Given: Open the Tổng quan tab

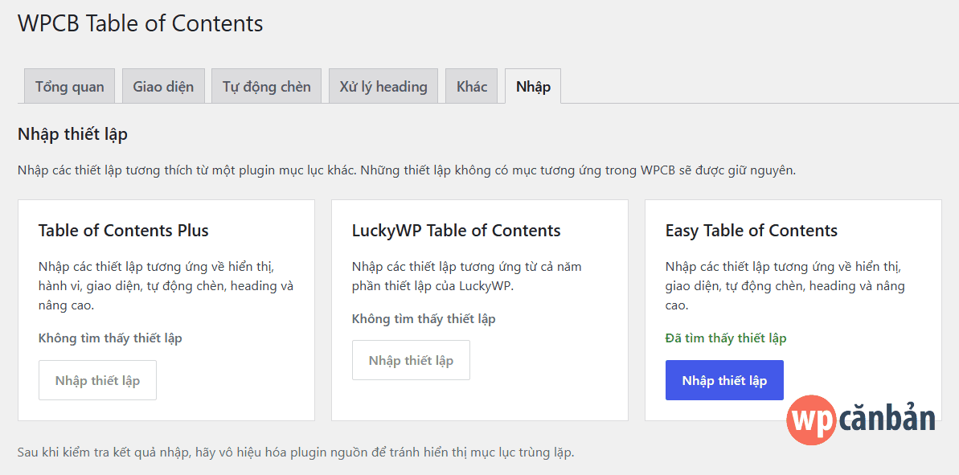Looking at the screenshot, I should [69, 86].
